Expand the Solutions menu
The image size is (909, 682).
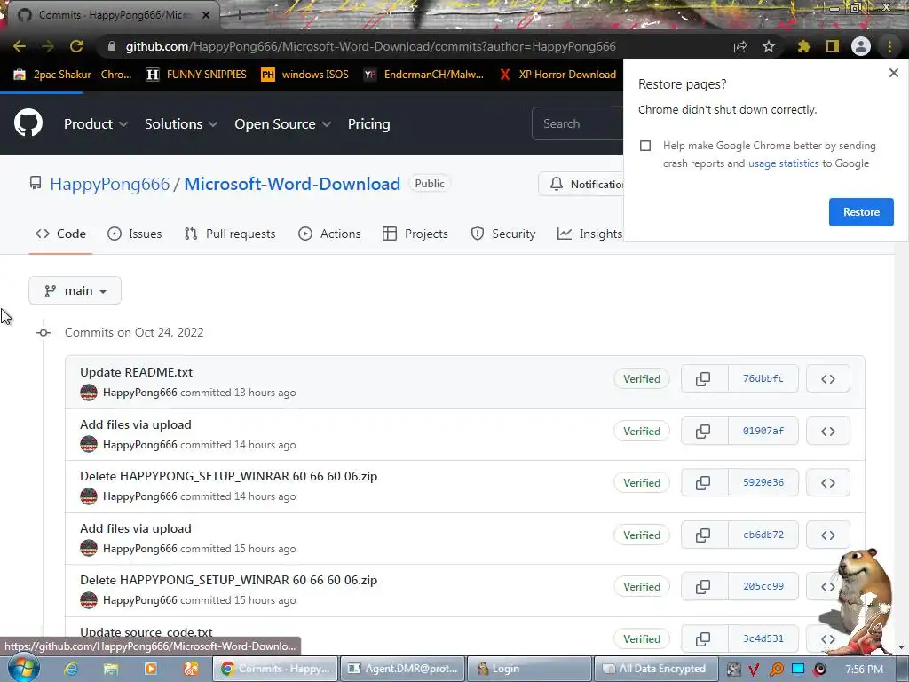181,124
